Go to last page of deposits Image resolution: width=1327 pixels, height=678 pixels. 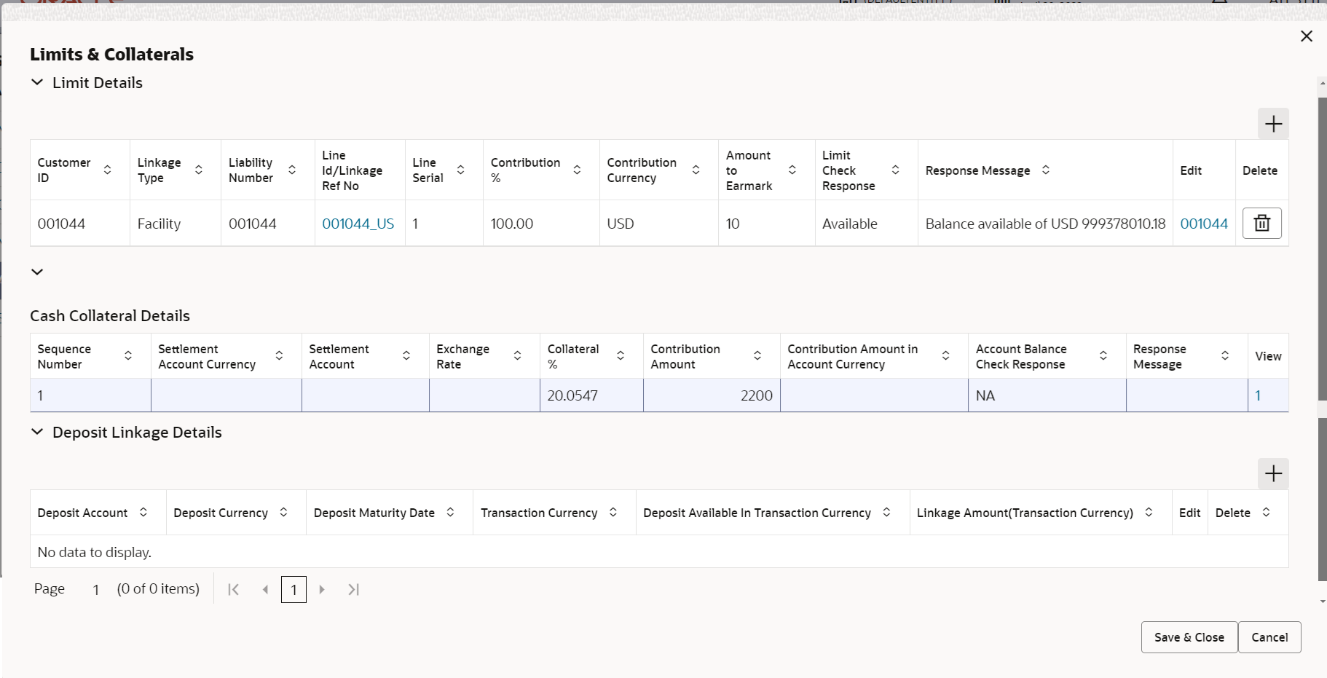pos(353,590)
